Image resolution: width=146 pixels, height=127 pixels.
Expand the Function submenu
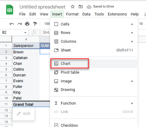click(x=94, y=103)
